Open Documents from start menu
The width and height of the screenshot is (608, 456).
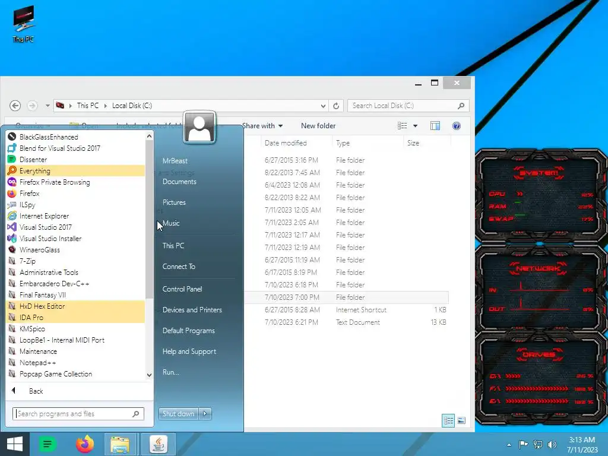(179, 182)
